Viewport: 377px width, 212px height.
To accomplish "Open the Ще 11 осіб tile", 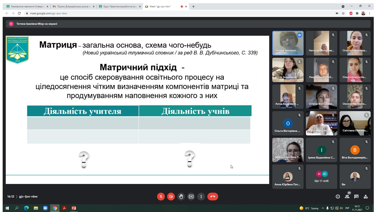I will [321, 176].
